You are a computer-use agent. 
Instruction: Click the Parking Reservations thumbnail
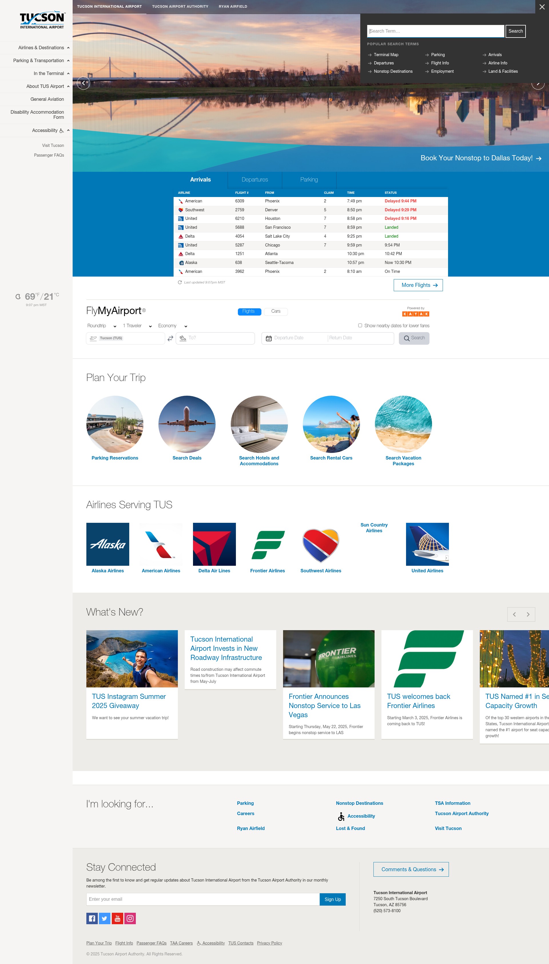(115, 424)
